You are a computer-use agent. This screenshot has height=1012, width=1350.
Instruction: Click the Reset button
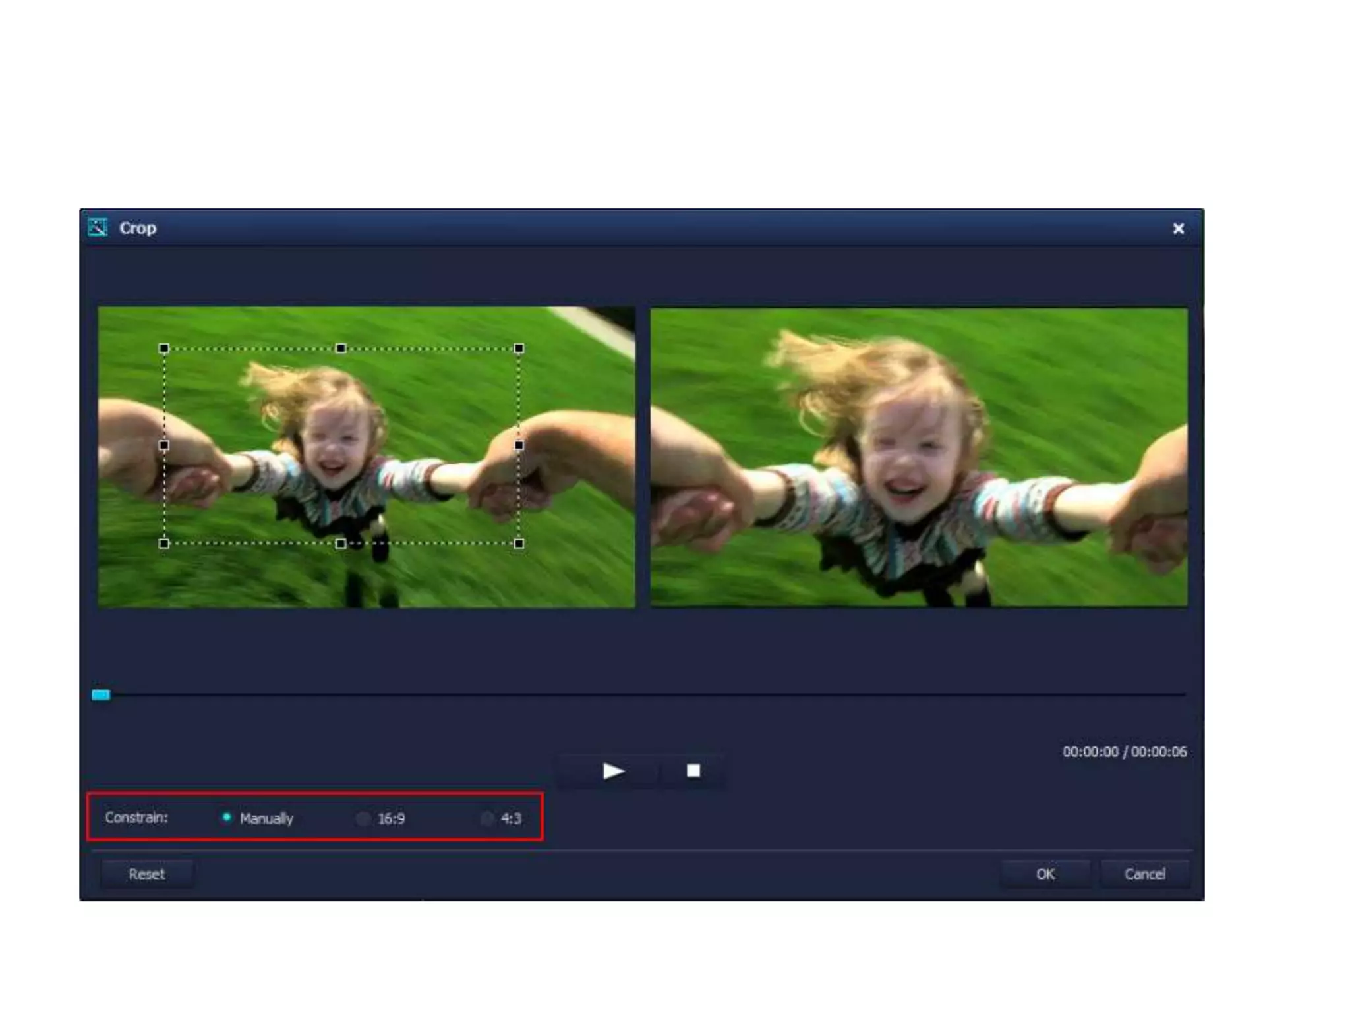click(x=146, y=874)
